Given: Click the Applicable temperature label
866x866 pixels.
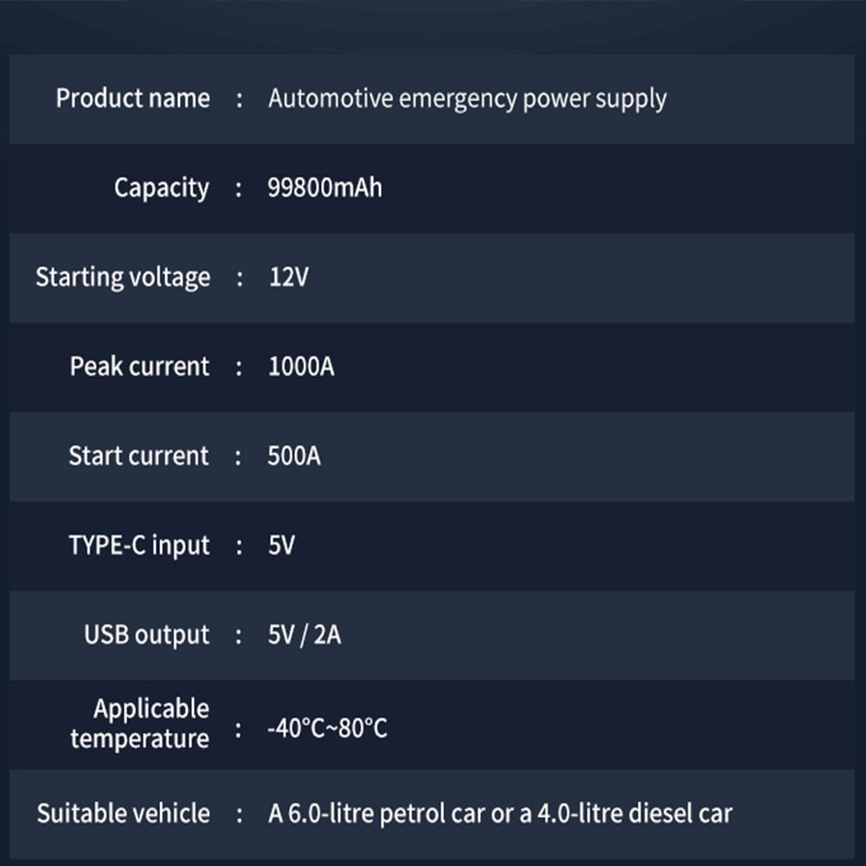Looking at the screenshot, I should click(x=140, y=724).
